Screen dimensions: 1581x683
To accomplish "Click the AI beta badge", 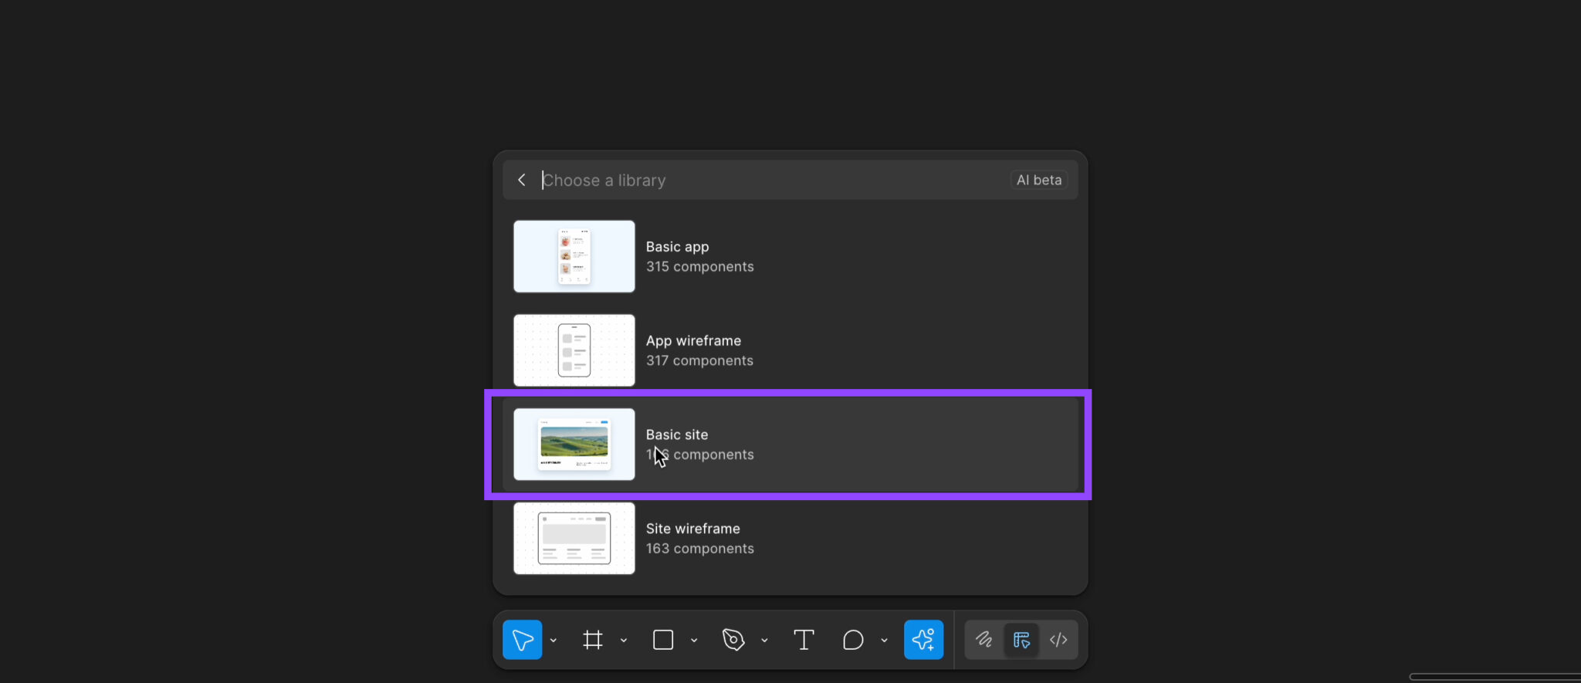I will (1038, 180).
